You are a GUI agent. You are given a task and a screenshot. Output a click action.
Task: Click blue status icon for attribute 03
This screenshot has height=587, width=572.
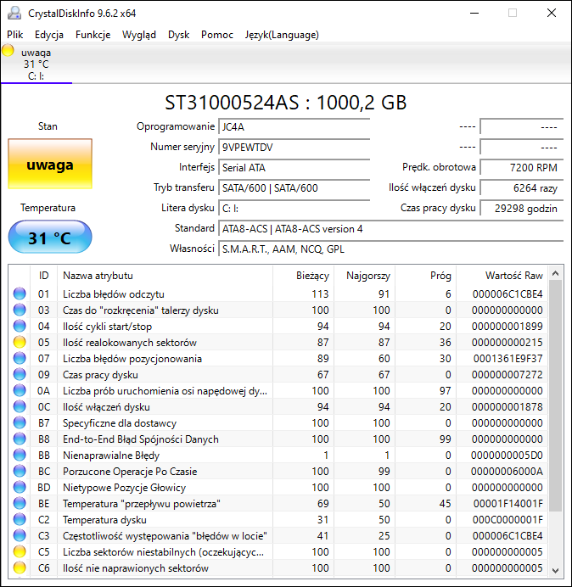coord(20,310)
